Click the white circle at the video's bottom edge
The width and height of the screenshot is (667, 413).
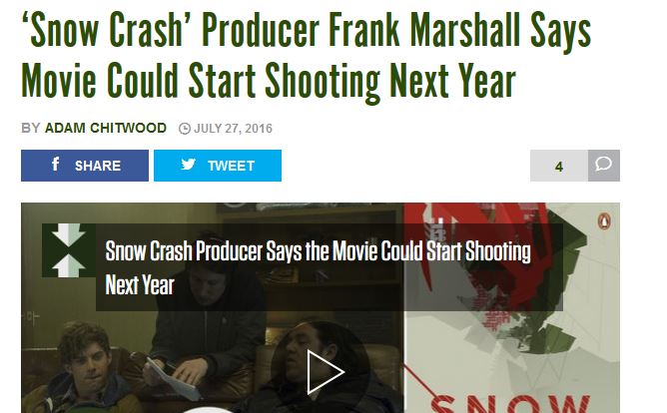click(x=209, y=410)
